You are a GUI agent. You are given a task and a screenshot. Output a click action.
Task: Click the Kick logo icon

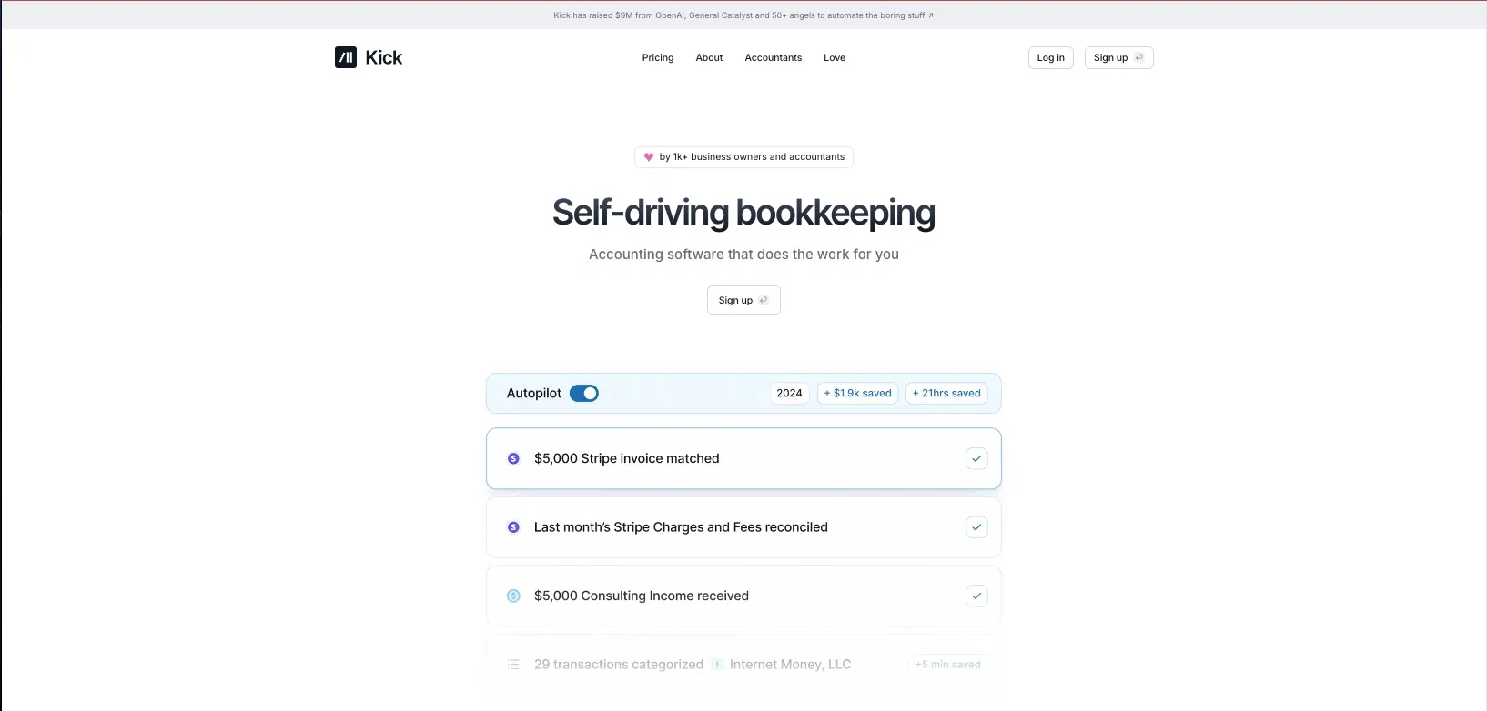tap(346, 57)
